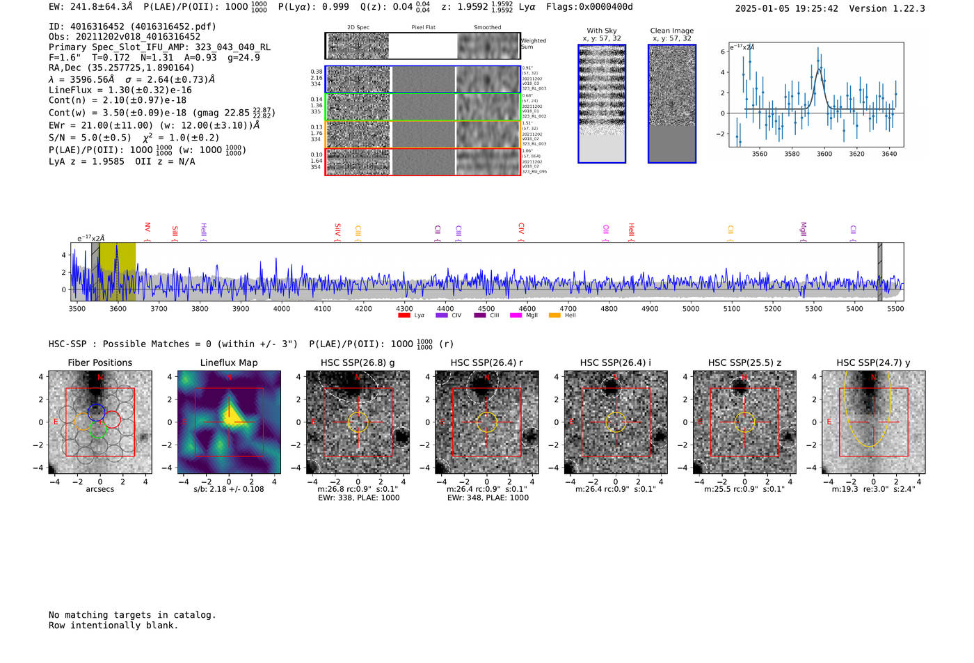
Task: Click the Q(z): 0.04 header value
Action: (x=396, y=7)
